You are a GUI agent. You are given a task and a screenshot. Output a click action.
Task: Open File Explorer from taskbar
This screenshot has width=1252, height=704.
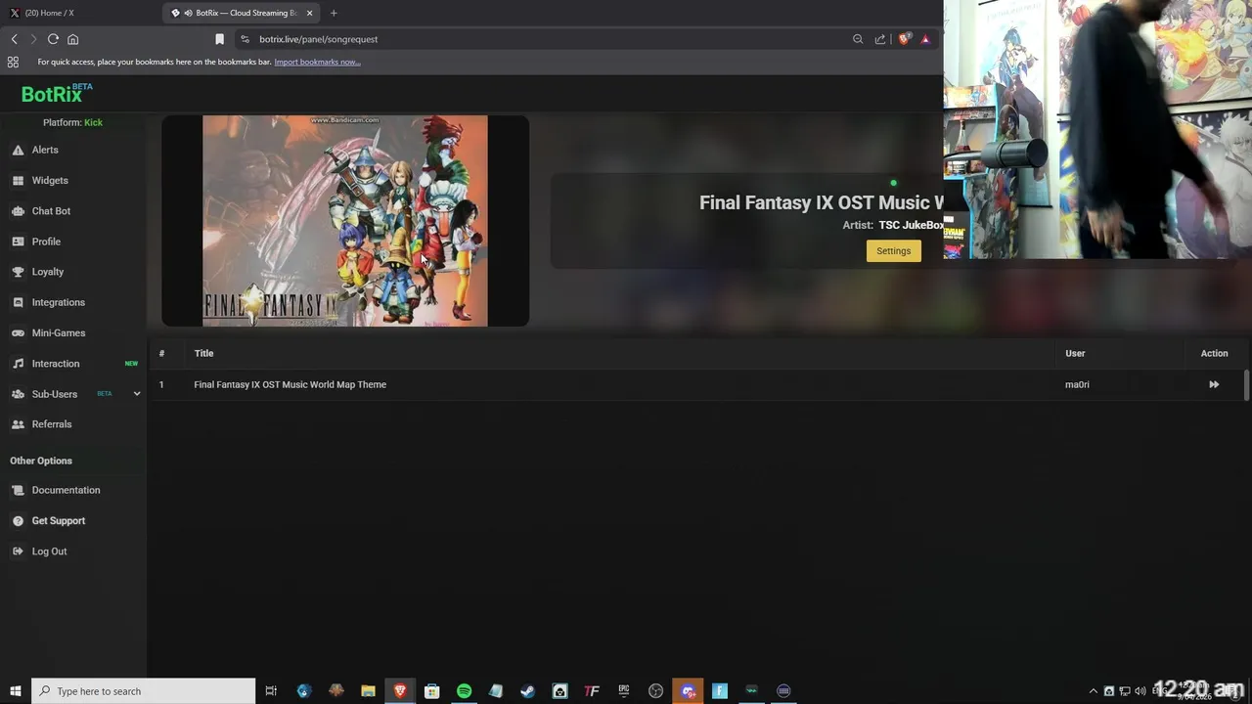tap(368, 690)
